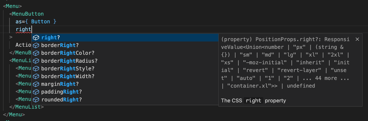Viewport: 368px width, 121px height.
Task: Click the cube icon beside marginRight?
Action: (x=36, y=84)
